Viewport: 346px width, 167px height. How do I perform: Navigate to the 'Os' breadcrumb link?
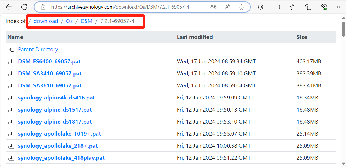tap(69, 21)
